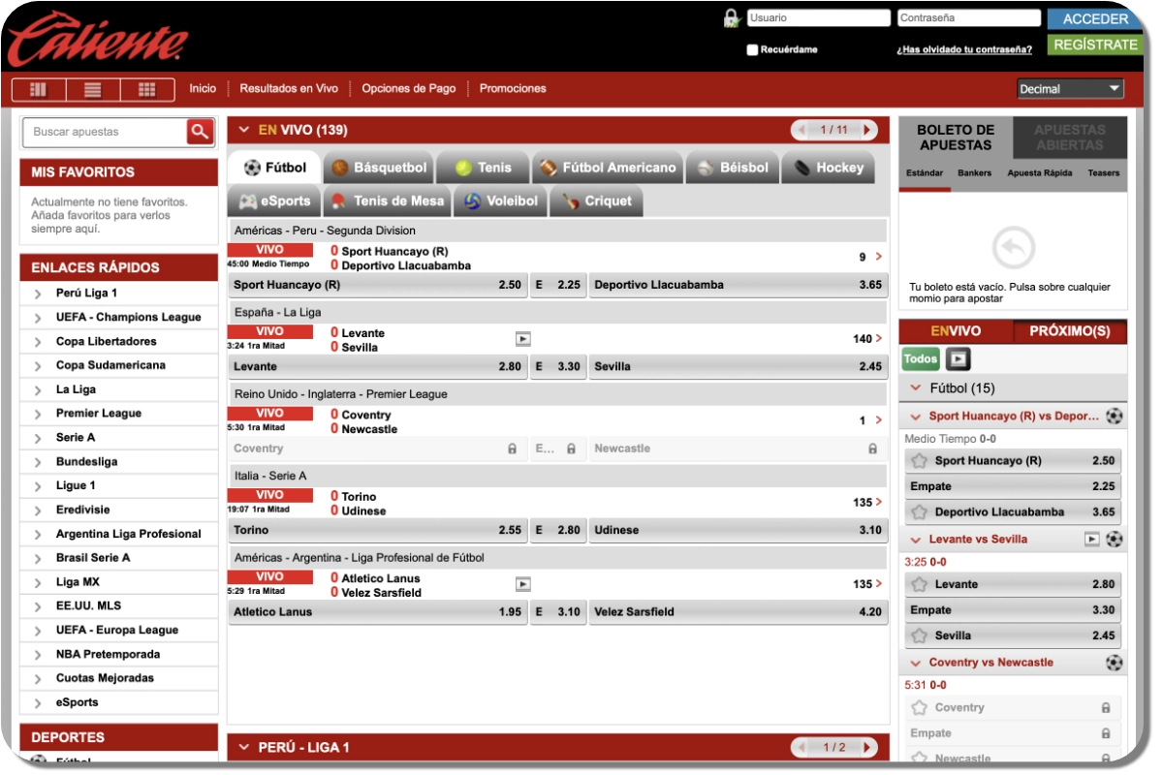Image resolution: width=1163 pixels, height=775 pixels.
Task: Open the Decimal odds format dropdown
Action: [x=1070, y=89]
